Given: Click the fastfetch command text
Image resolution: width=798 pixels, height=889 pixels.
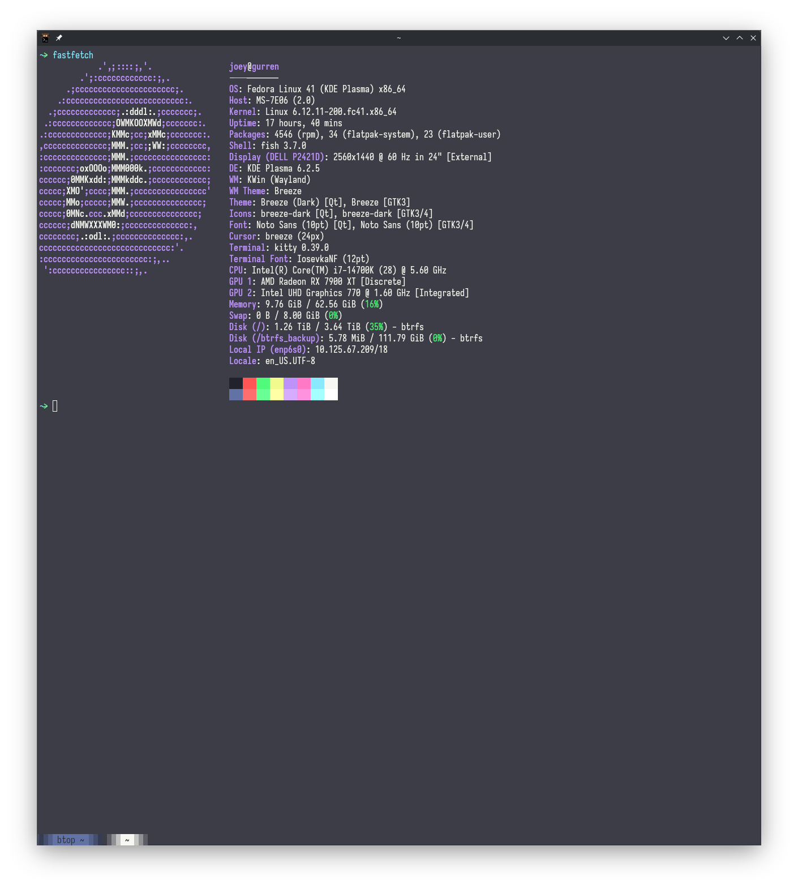Looking at the screenshot, I should coord(73,55).
